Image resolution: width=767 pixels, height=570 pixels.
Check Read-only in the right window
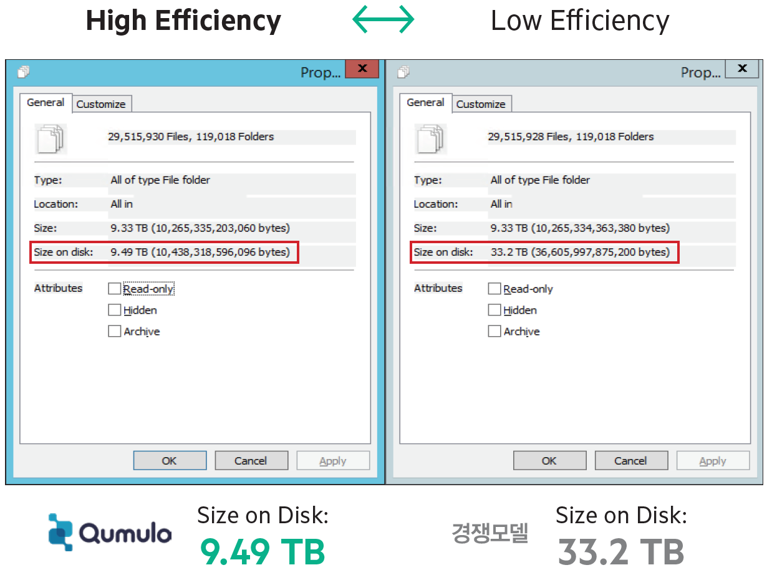494,289
